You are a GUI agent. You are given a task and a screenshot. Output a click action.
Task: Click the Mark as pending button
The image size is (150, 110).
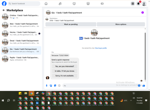71,24
